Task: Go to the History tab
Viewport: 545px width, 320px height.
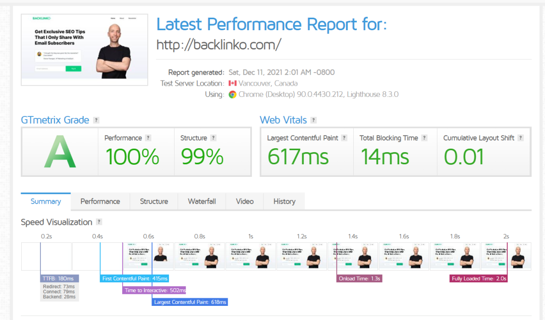Action: (284, 202)
